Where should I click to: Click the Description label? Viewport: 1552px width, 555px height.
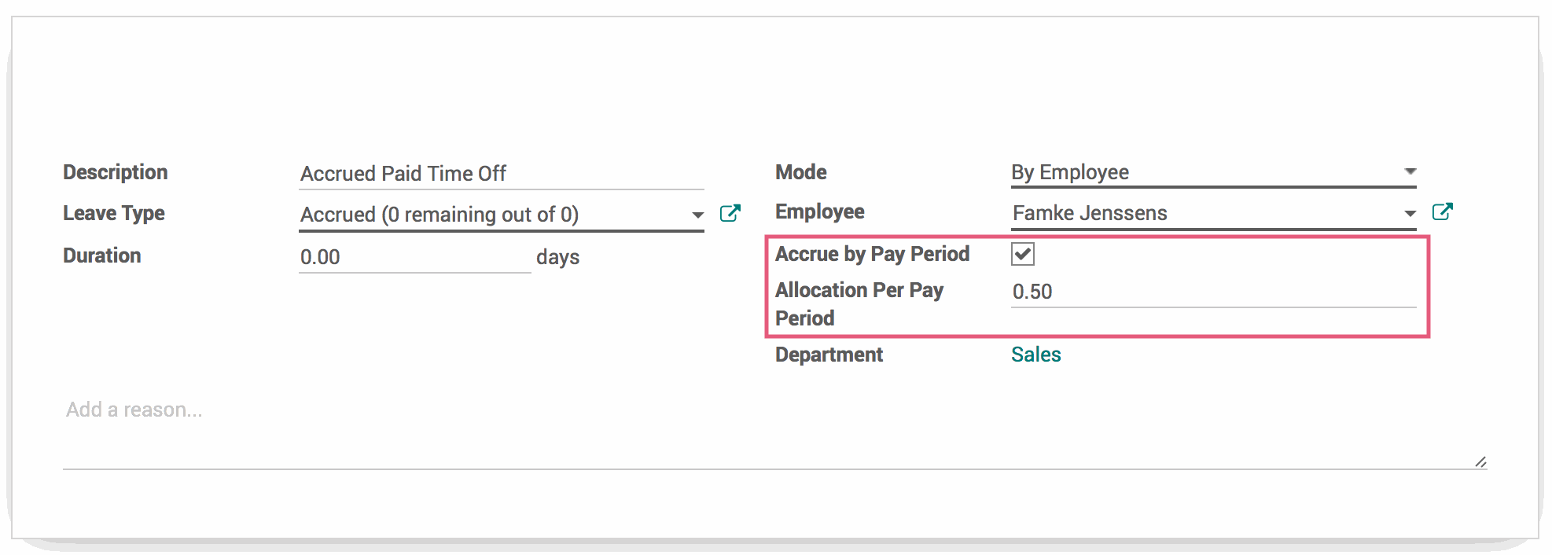click(116, 172)
